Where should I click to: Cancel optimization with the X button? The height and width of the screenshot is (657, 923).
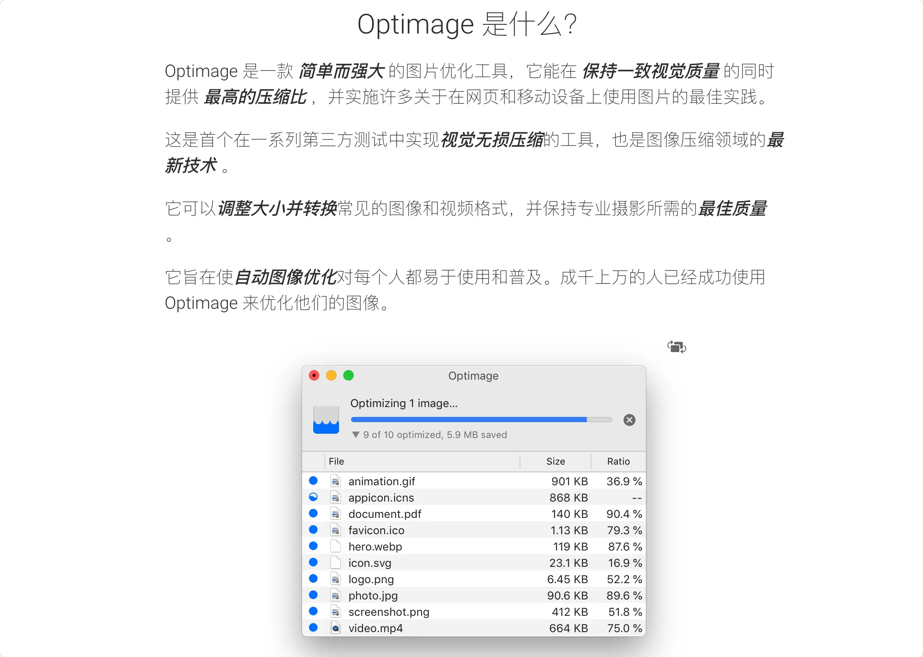[x=629, y=420]
